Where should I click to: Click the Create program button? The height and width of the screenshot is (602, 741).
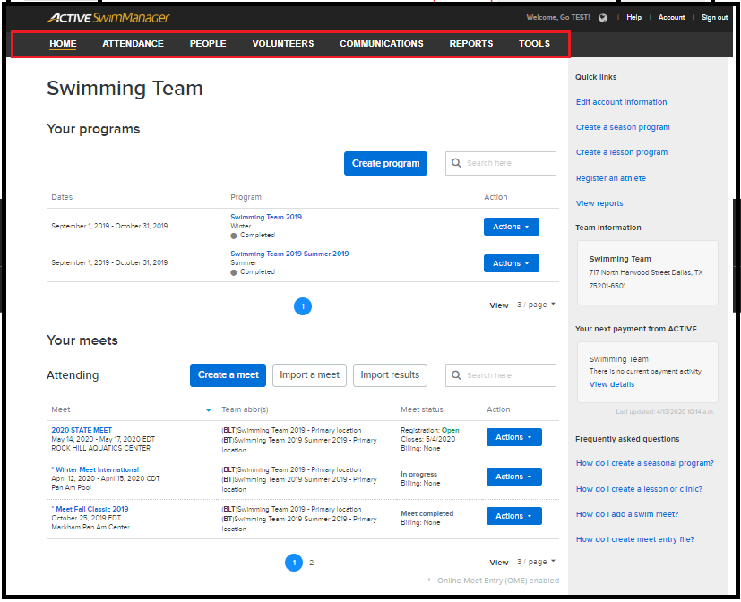(x=385, y=163)
